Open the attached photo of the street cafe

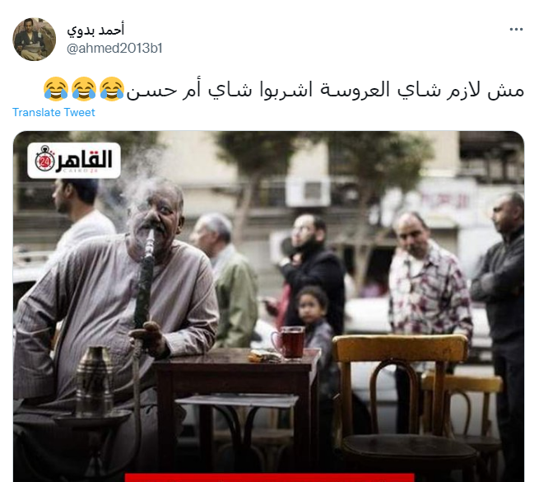click(x=269, y=307)
